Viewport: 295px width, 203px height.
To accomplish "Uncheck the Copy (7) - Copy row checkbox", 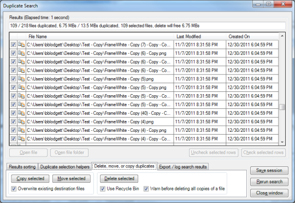I will 13,45.
